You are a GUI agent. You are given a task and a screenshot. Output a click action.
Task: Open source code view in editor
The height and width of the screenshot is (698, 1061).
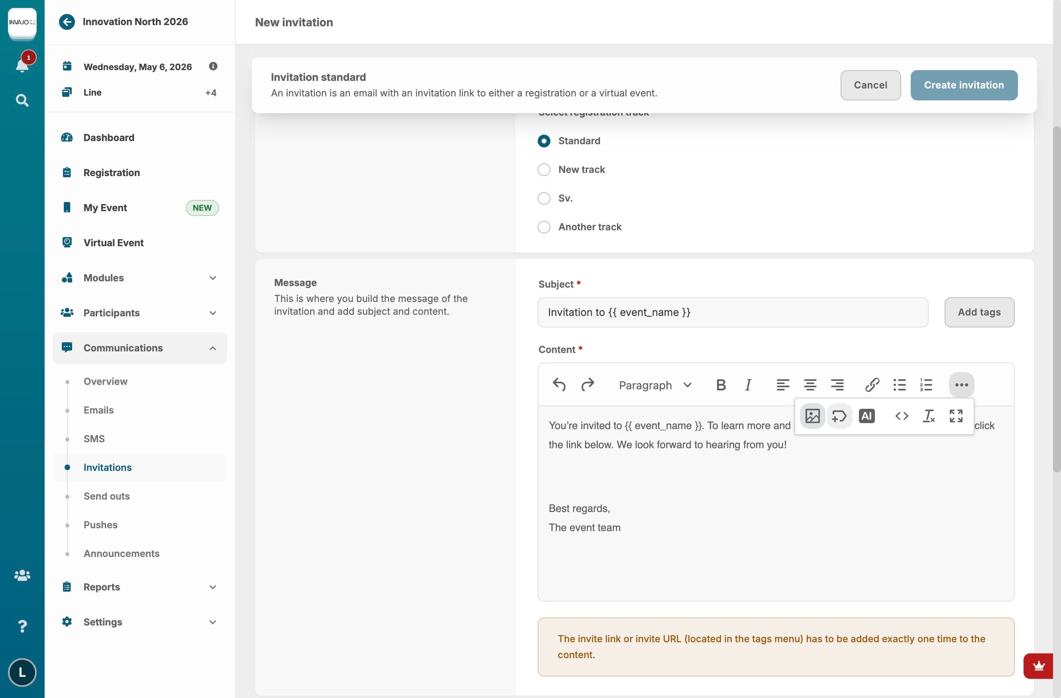pos(902,416)
